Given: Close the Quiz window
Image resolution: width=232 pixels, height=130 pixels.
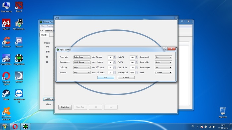Looking at the screenshot, I should [x=176, y=18].
